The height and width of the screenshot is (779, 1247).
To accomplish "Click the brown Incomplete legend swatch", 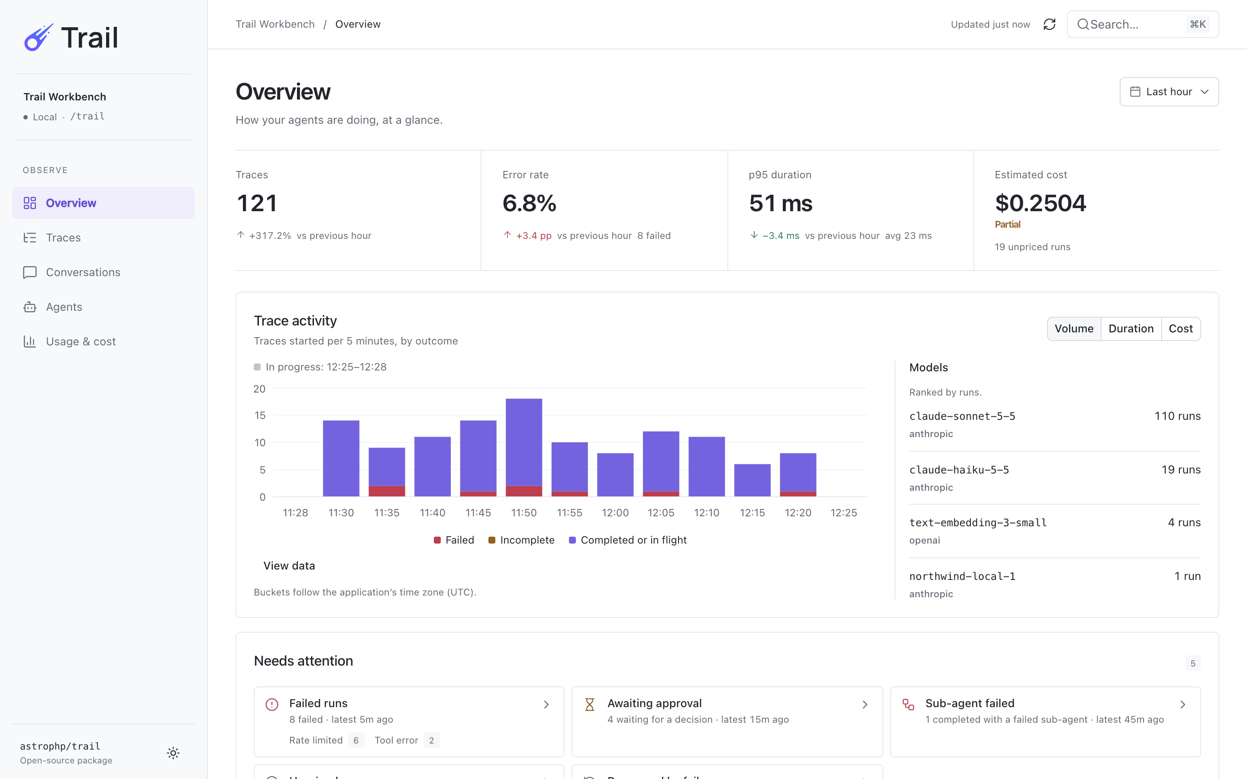I will [491, 540].
